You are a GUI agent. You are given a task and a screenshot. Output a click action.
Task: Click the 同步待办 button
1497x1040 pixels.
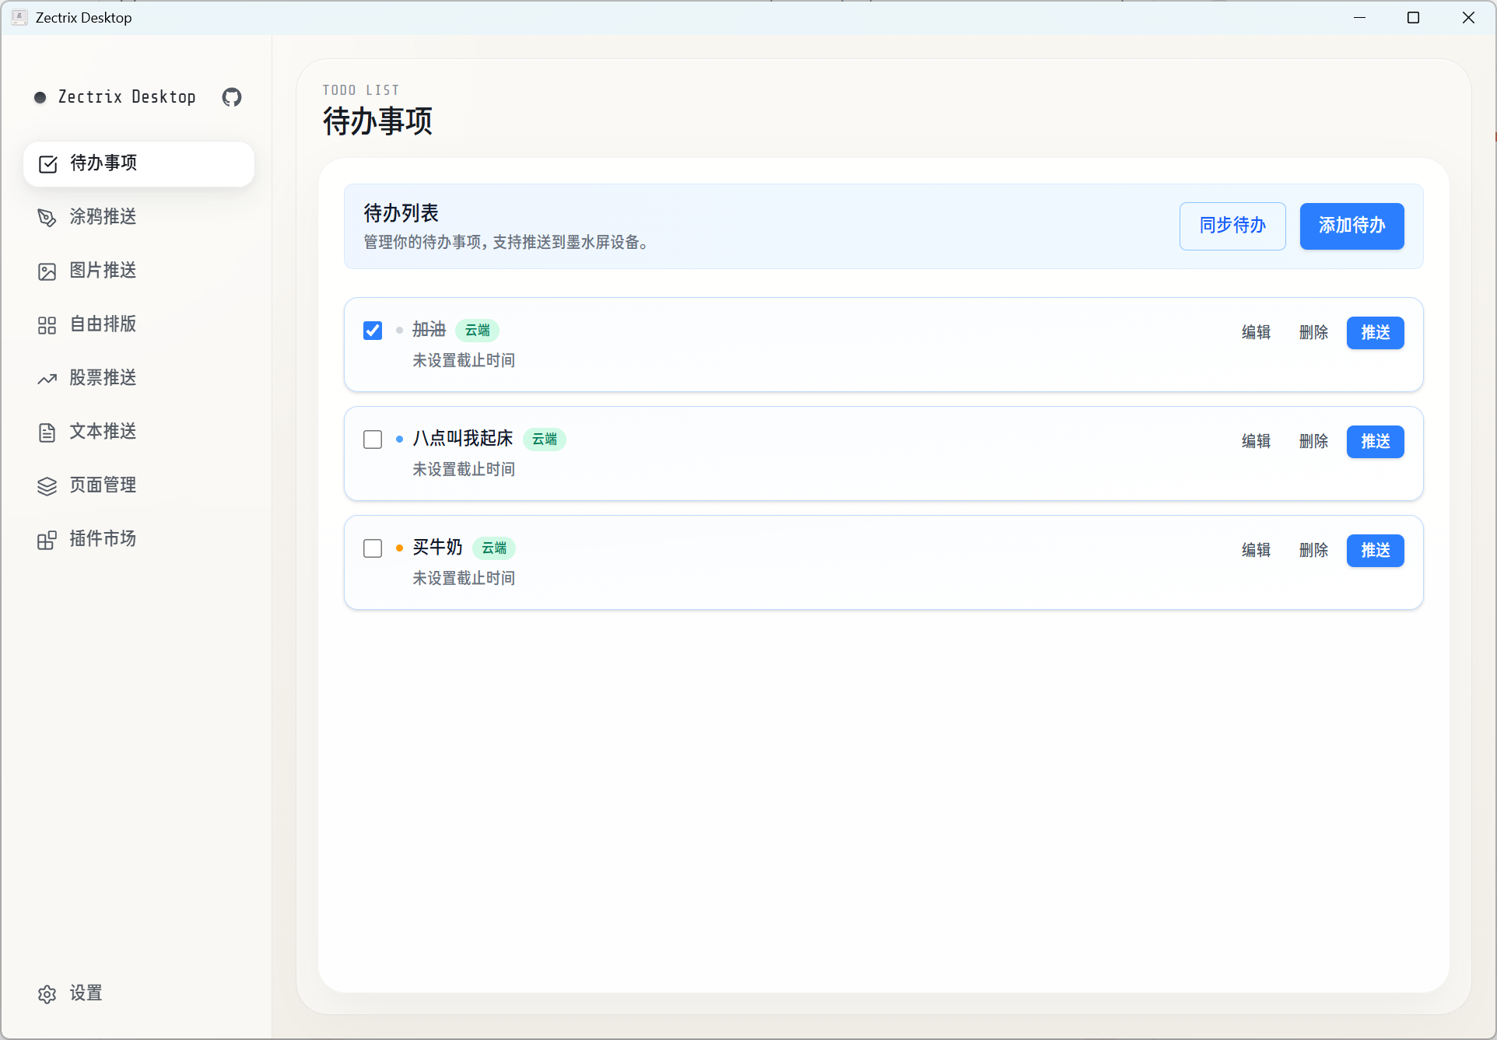(x=1232, y=226)
